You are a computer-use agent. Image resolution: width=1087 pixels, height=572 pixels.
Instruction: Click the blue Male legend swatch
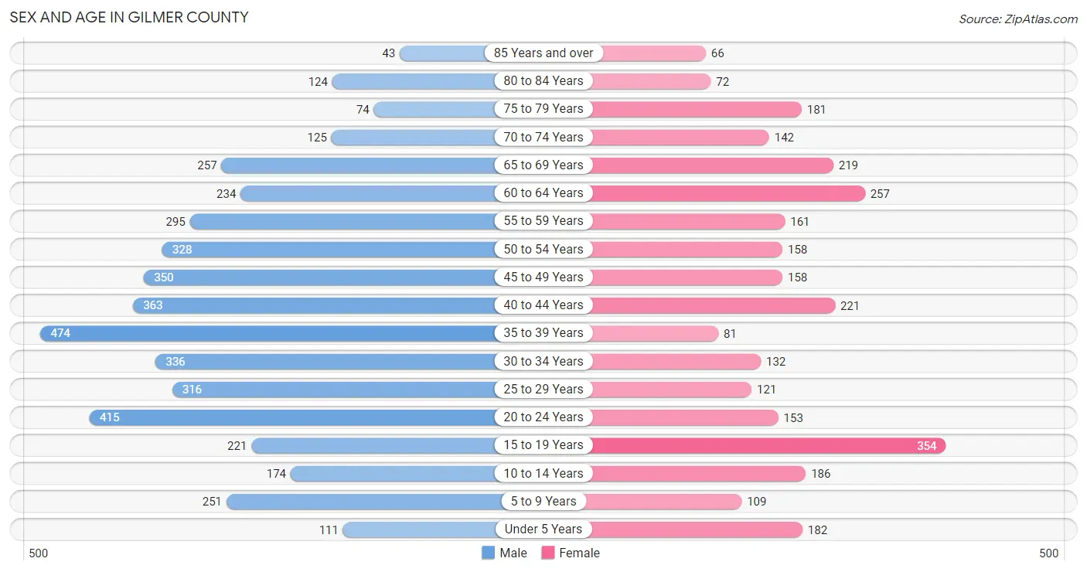pos(488,553)
